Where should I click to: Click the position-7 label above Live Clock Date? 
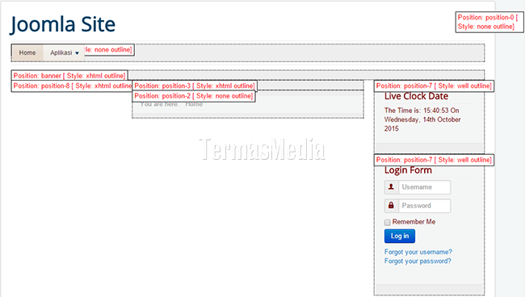click(434, 86)
